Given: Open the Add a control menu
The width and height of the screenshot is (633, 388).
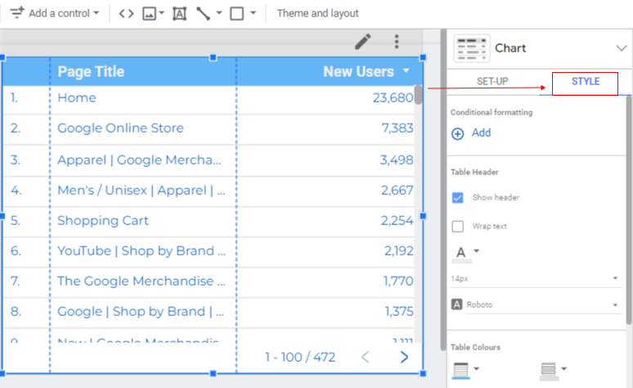Looking at the screenshot, I should pos(55,13).
